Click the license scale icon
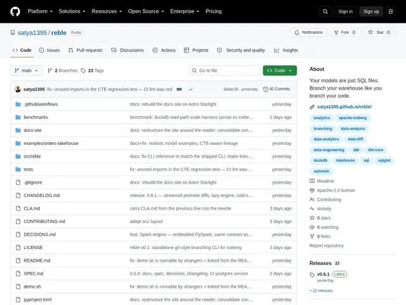 pos(312,191)
